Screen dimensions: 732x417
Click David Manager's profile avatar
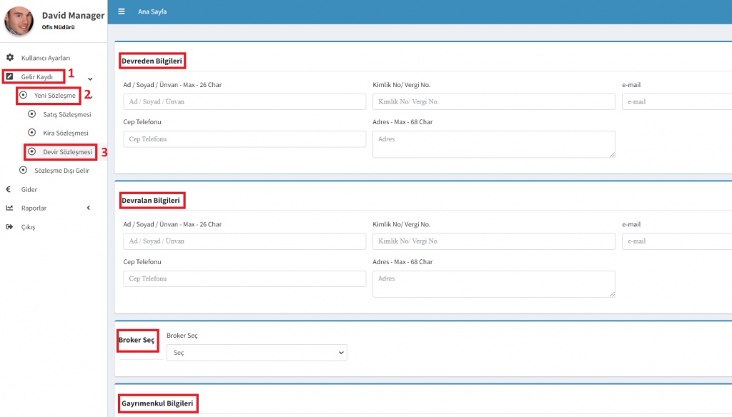coord(19,21)
